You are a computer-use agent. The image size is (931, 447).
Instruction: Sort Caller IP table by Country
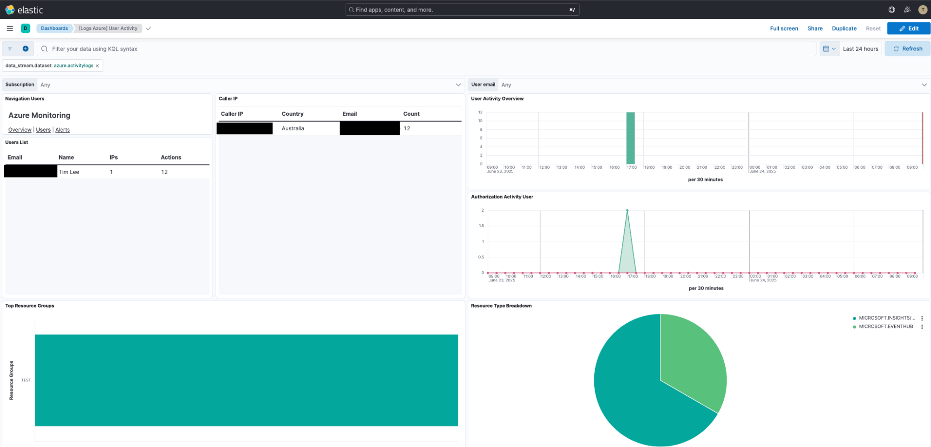coord(292,114)
